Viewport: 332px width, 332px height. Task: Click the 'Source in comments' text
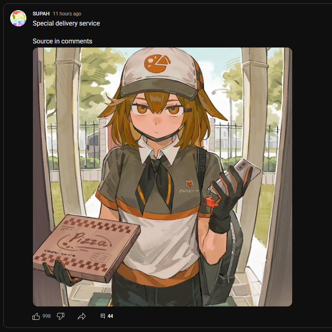pos(62,41)
